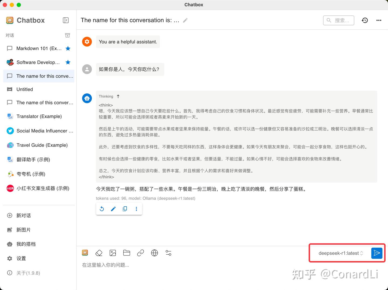Viewport: 388px width, 290px height.
Task: Clear context with the eraser icon
Action: tap(99, 253)
